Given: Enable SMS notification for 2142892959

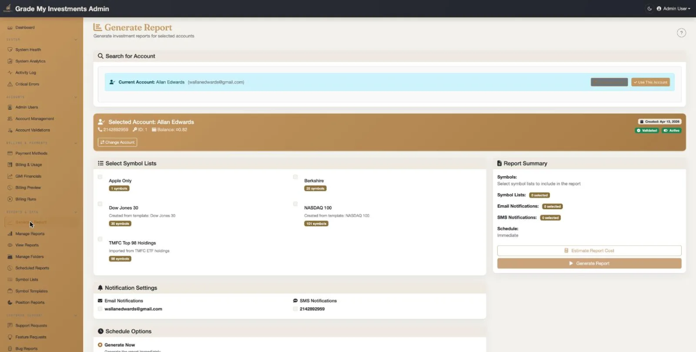Looking at the screenshot, I should coord(295,309).
